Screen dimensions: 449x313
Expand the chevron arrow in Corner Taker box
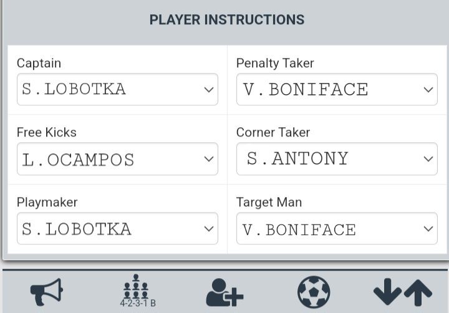(428, 159)
